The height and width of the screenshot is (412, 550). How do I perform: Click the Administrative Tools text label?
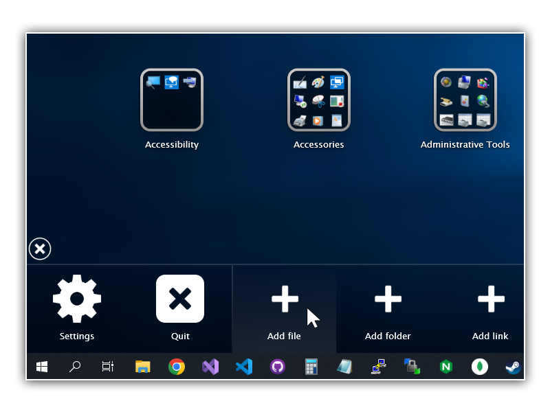[x=465, y=145]
